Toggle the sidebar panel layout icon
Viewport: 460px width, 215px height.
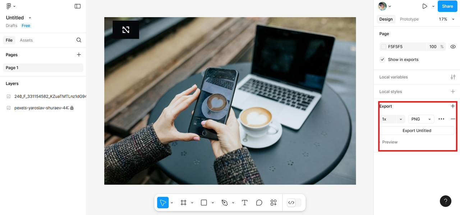click(78, 6)
